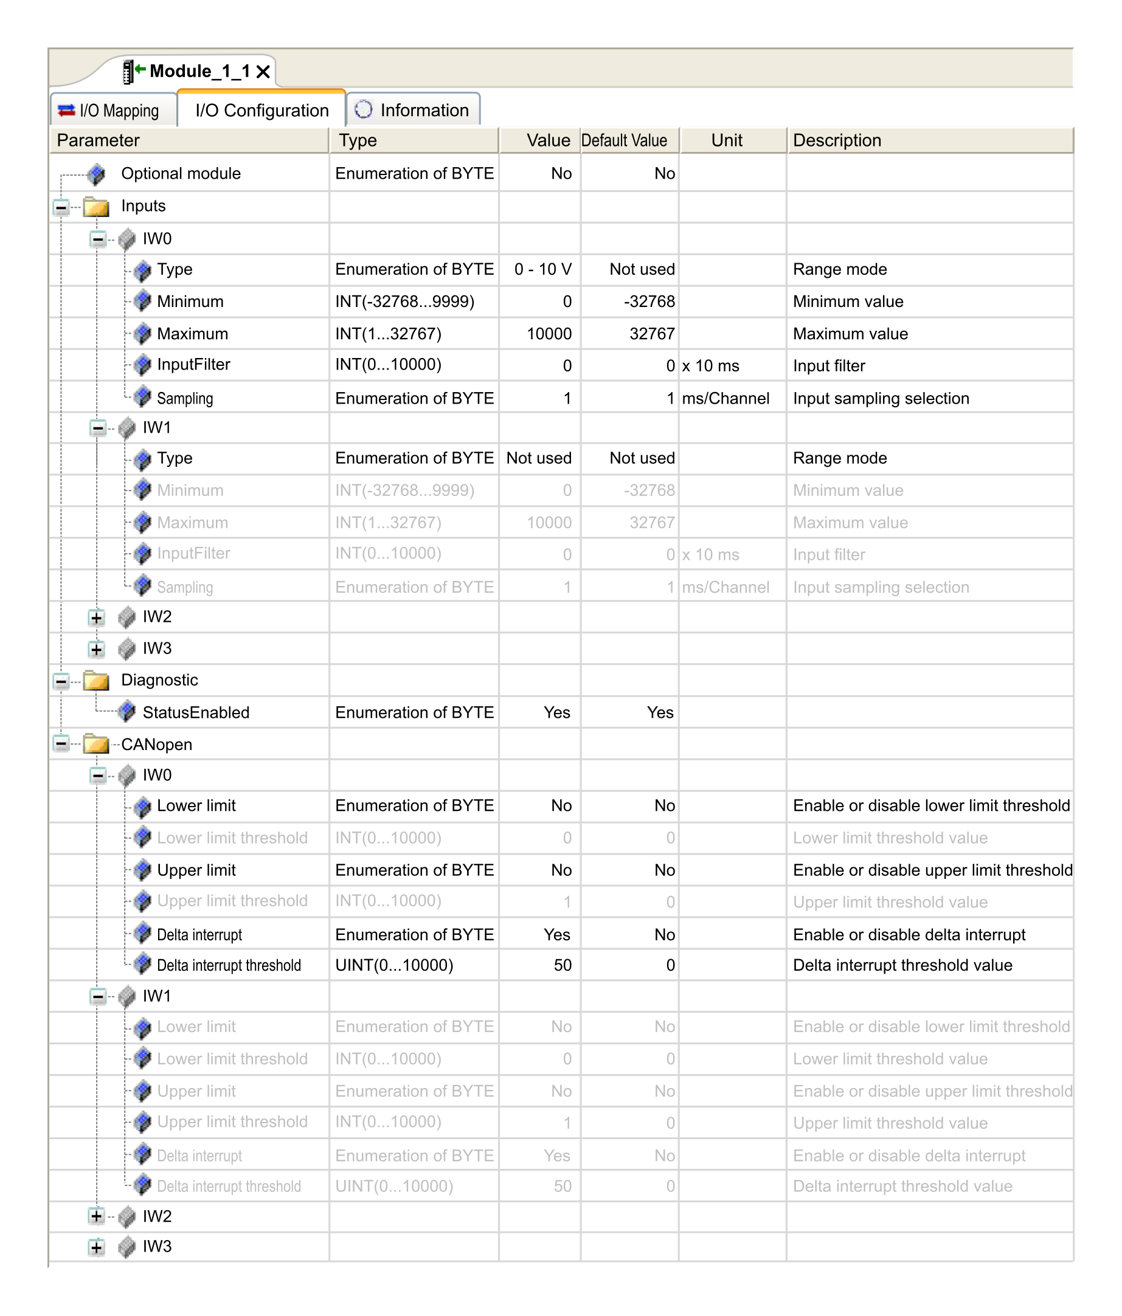
Task: Click the Optional module parameter icon
Action: point(97,173)
